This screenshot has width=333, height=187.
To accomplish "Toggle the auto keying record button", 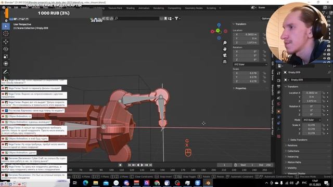I will tap(120, 165).
